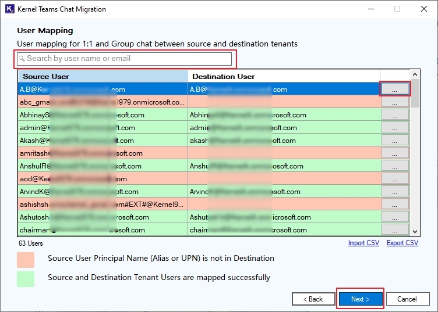
Task: Close the Kernel Teams Chat Migration window
Action: (x=424, y=9)
